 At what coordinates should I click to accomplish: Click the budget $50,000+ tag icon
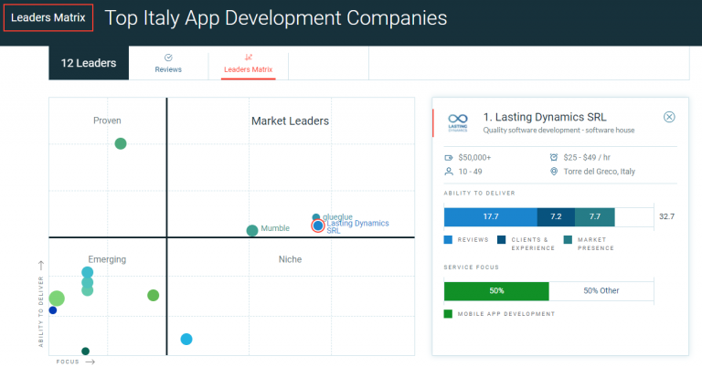coord(449,157)
